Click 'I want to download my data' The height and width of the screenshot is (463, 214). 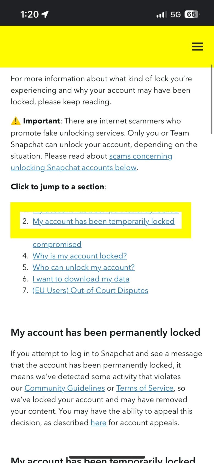point(81,279)
